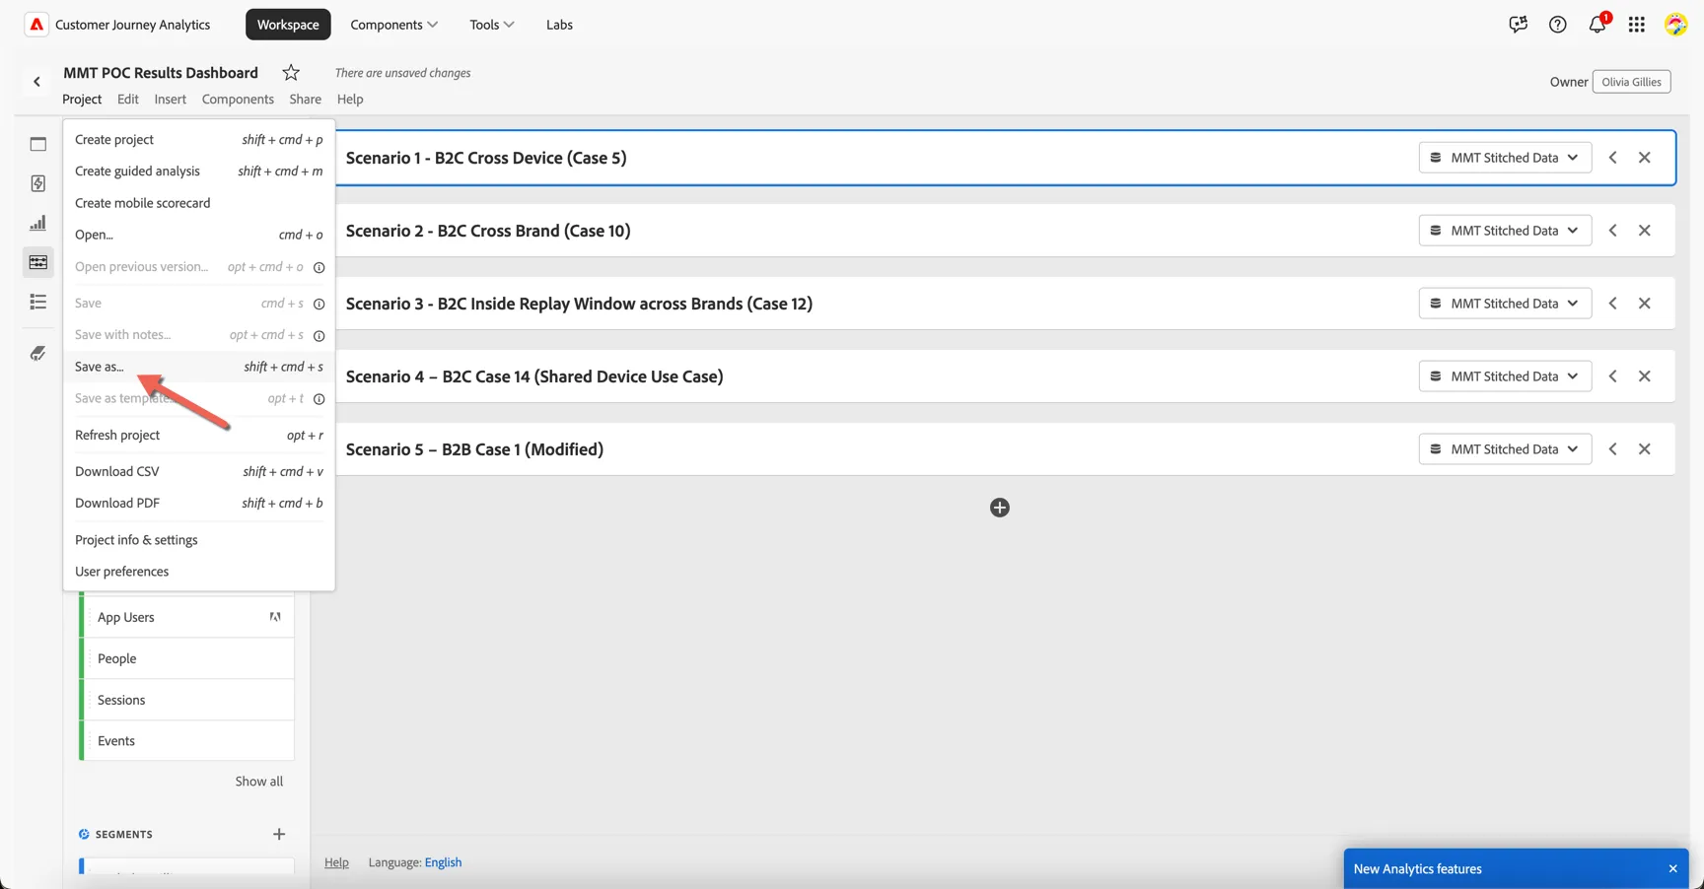Screen dimensions: 1704x889
Task: Choose Save as… from Project menu
Action: pos(199,367)
